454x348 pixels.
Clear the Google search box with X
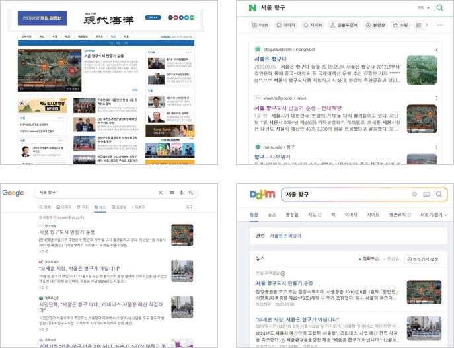tap(160, 193)
